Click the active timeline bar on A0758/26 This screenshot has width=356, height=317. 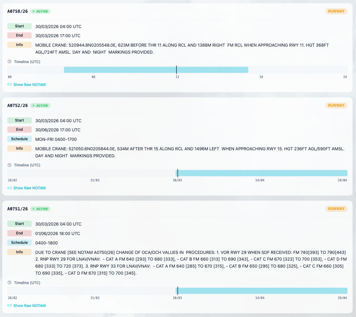[156, 69]
